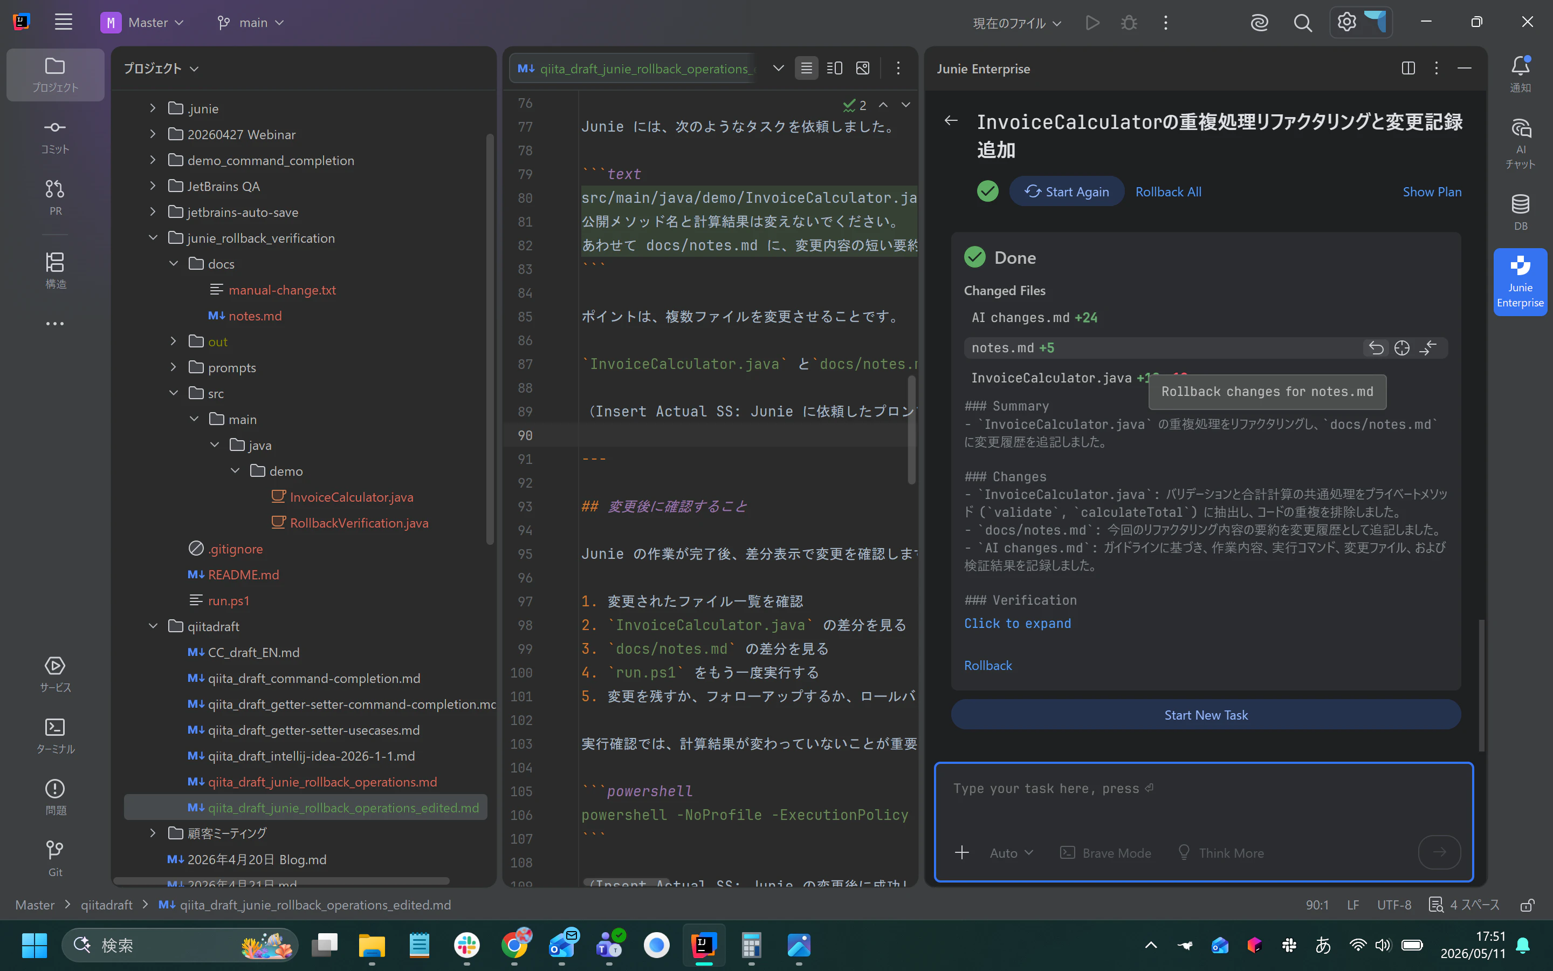
Task: Open the DB tool window
Action: pyautogui.click(x=1520, y=212)
